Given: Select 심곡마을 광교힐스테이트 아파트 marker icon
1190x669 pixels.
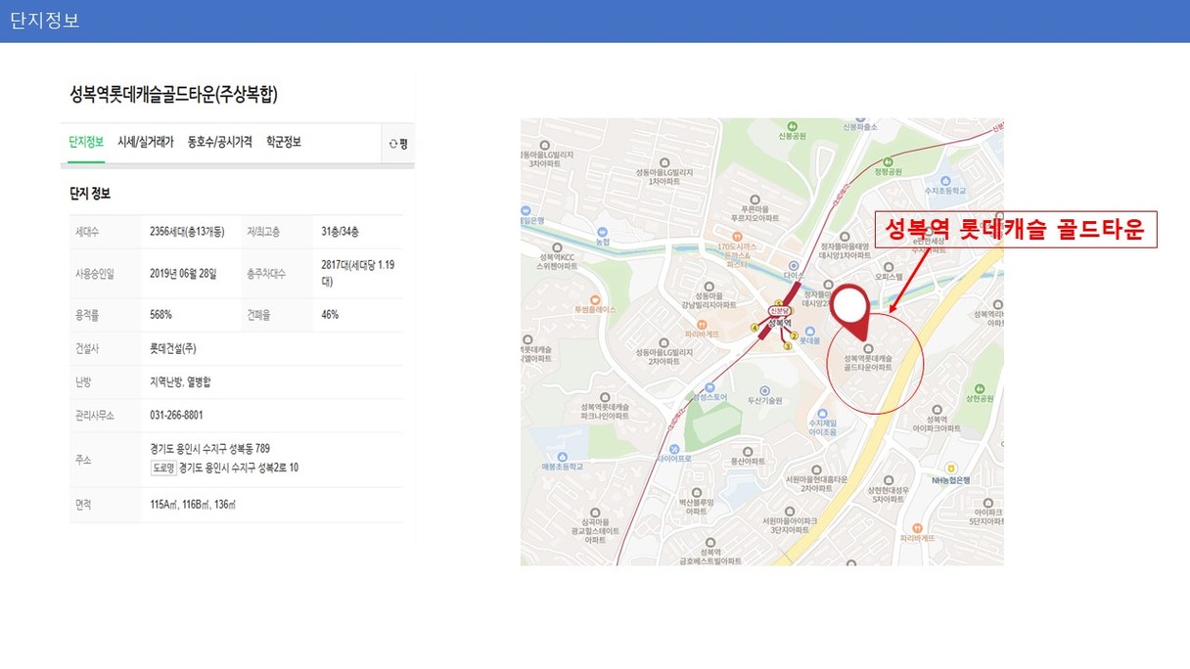Looking at the screenshot, I should click(x=595, y=511).
